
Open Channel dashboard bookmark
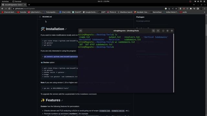coord(9,12)
